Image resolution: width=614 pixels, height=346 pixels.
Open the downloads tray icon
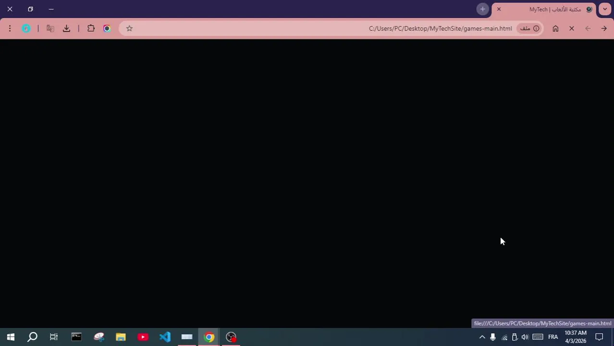click(x=66, y=28)
